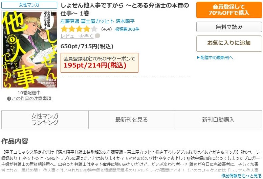This screenshot has height=179, width=263.
Task: Click the first gold rating star
Action: tap(64, 29)
